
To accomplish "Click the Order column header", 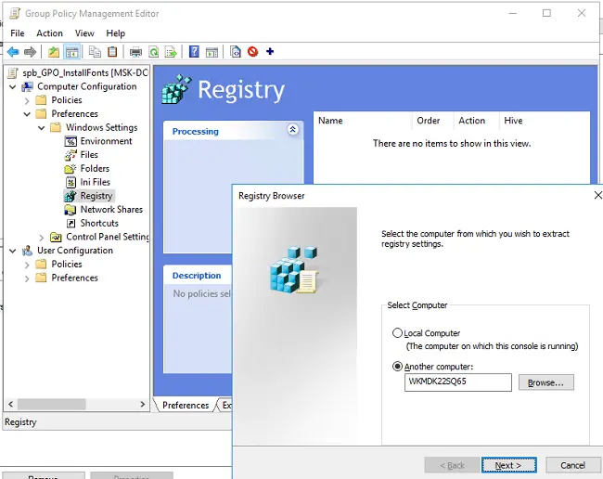I will 433,121.
